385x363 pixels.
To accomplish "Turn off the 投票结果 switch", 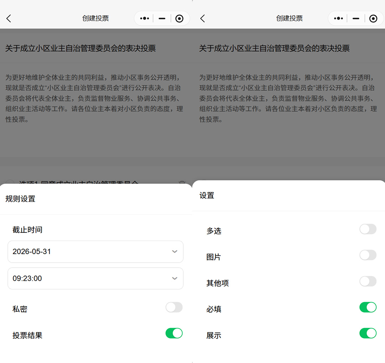I will tap(174, 333).
